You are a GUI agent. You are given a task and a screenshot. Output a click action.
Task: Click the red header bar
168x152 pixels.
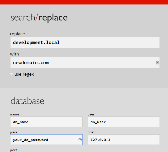(84, 2)
